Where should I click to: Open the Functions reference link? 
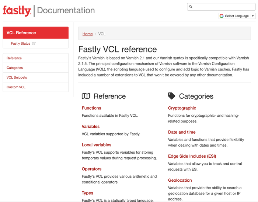click(91, 108)
